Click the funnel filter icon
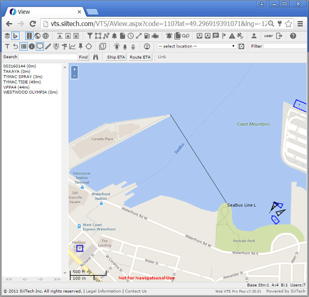The width and height of the screenshot is (309, 297). (x=90, y=36)
